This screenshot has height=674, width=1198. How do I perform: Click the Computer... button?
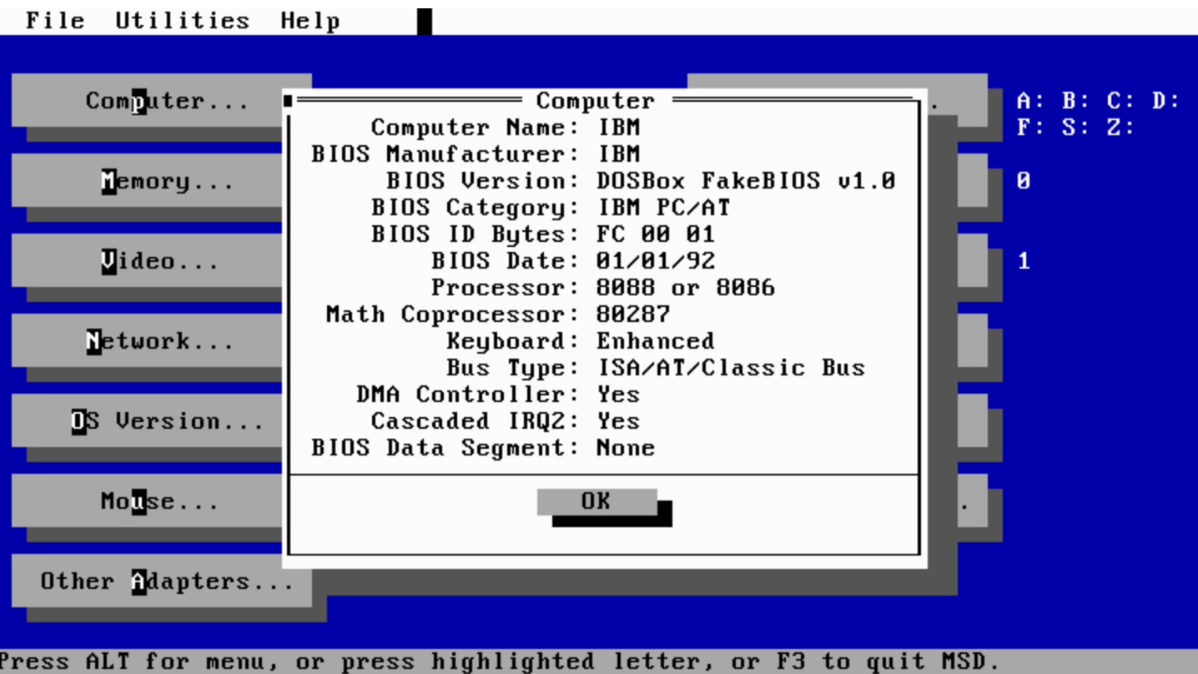(162, 101)
